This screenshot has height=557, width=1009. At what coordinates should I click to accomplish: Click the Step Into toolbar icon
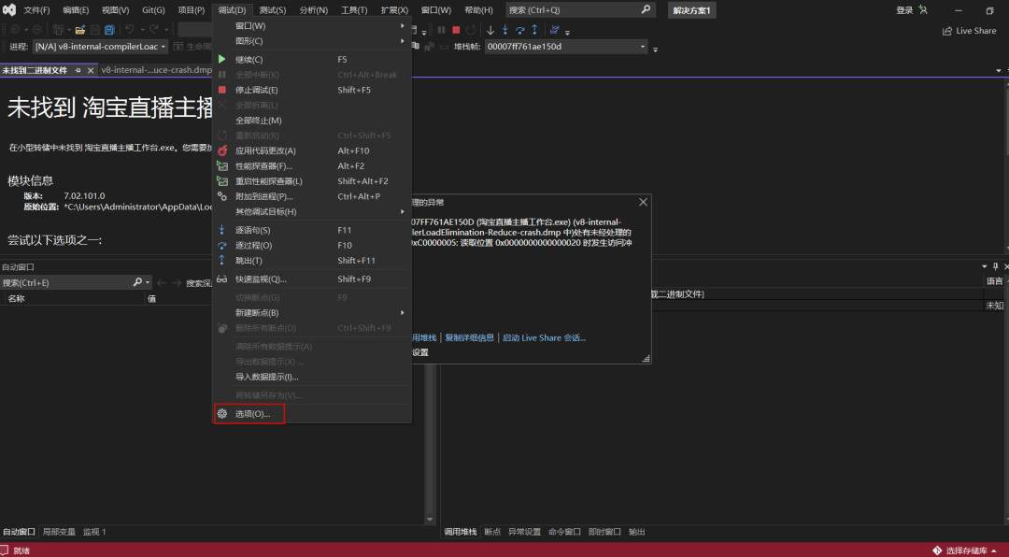(x=505, y=30)
